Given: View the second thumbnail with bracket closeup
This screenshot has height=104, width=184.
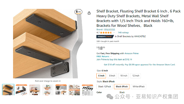Looking at the screenshot, I should coord(21,90).
